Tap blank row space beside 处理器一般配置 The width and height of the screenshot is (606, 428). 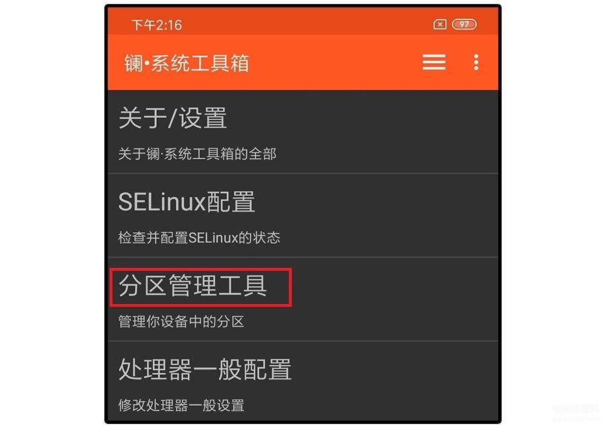394,369
